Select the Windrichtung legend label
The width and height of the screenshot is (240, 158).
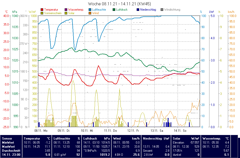(172, 10)
